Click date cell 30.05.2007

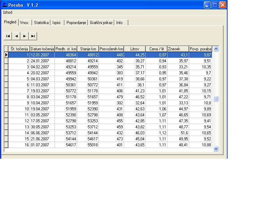click(x=42, y=127)
